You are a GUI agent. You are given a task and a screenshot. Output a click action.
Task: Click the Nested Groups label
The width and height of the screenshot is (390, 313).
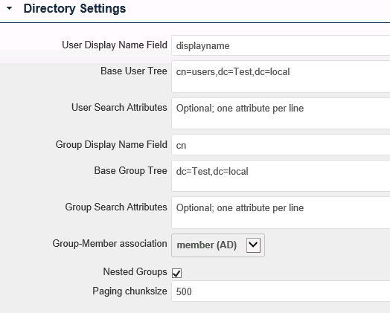click(135, 271)
